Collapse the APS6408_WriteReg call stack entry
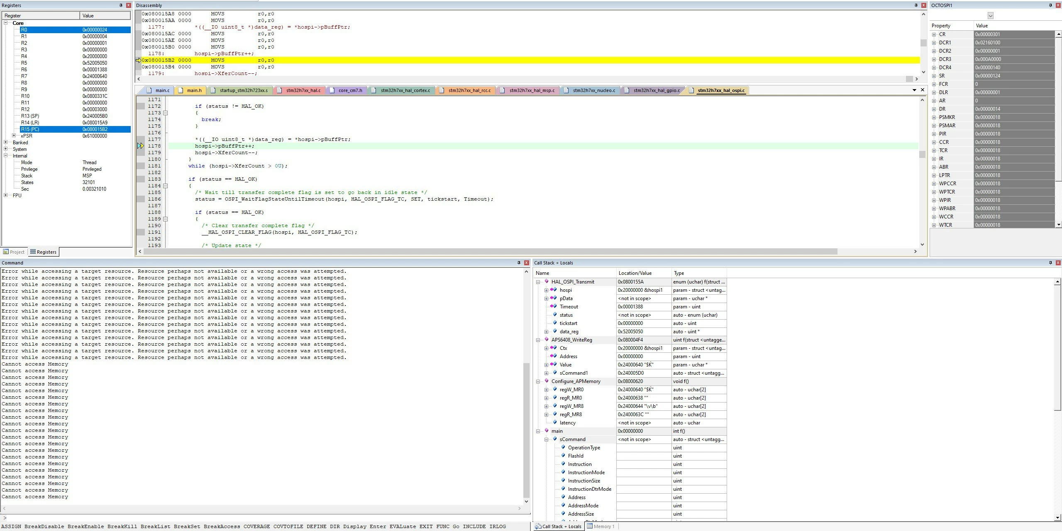The height and width of the screenshot is (531, 1062). [538, 340]
